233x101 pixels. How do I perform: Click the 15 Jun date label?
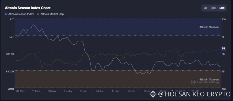click(x=115, y=91)
